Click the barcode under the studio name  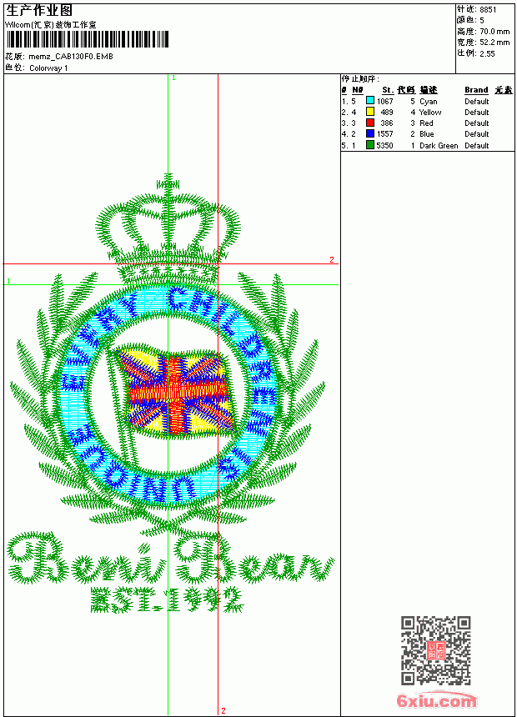click(x=87, y=39)
